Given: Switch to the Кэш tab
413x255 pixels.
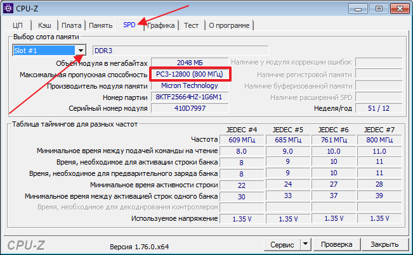Looking at the screenshot, I should (x=43, y=25).
